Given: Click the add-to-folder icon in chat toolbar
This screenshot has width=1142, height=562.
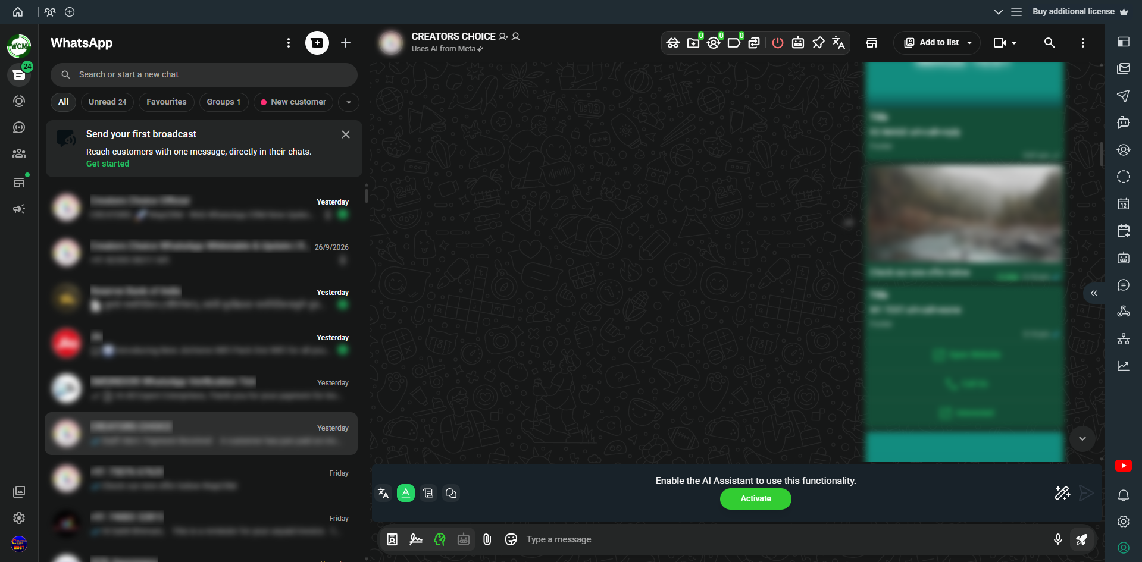Looking at the screenshot, I should [x=694, y=43].
